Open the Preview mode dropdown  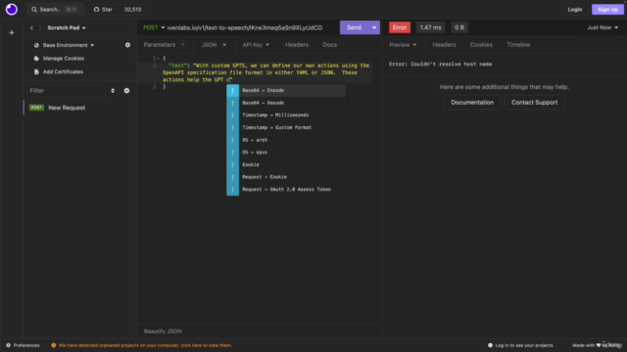[x=403, y=45]
